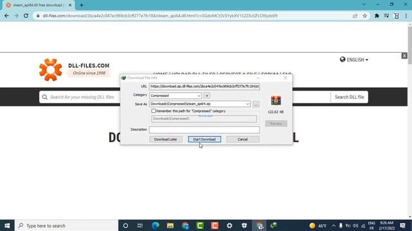Open the media control icon in the browser toolbar

[x=386, y=15]
